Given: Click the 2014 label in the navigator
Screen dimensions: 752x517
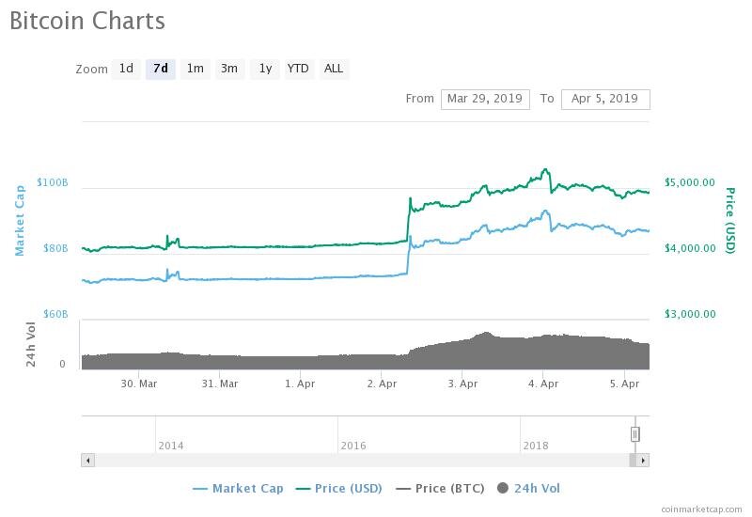Looking at the screenshot, I should tap(171, 446).
